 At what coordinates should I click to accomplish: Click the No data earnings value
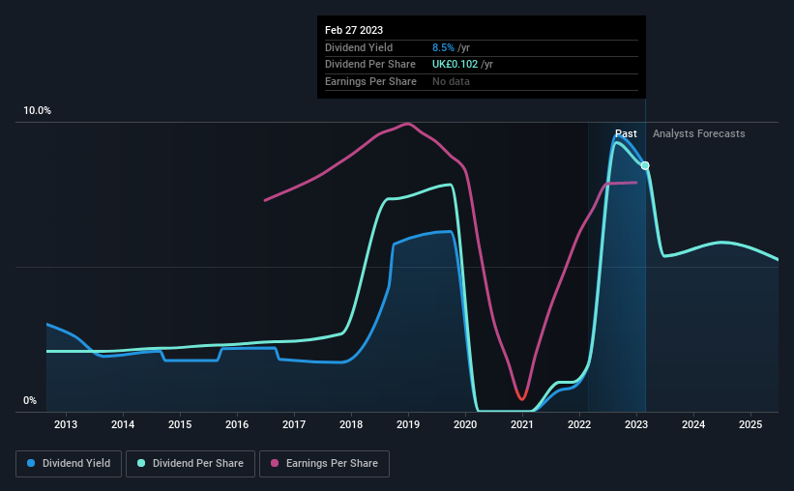pyautogui.click(x=451, y=81)
